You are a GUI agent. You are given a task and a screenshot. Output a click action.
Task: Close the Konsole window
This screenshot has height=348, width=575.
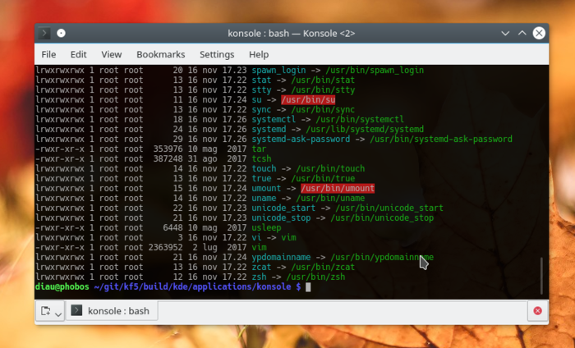click(538, 34)
